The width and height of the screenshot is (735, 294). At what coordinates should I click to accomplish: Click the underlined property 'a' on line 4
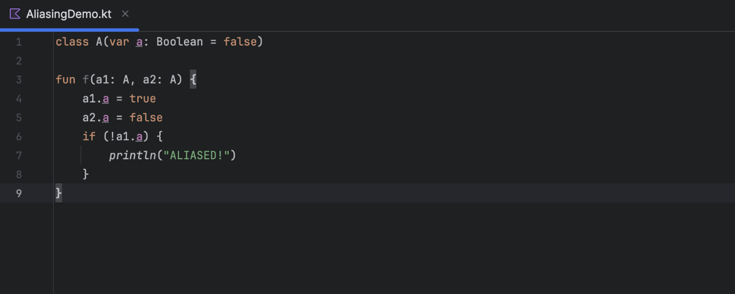106,99
